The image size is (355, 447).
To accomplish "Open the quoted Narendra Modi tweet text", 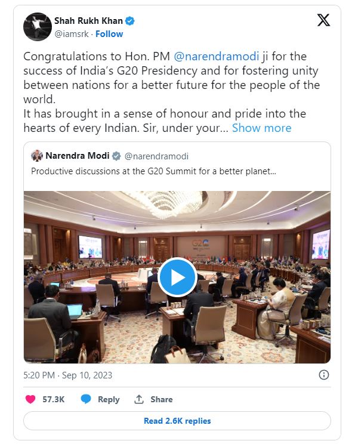I will [153, 171].
